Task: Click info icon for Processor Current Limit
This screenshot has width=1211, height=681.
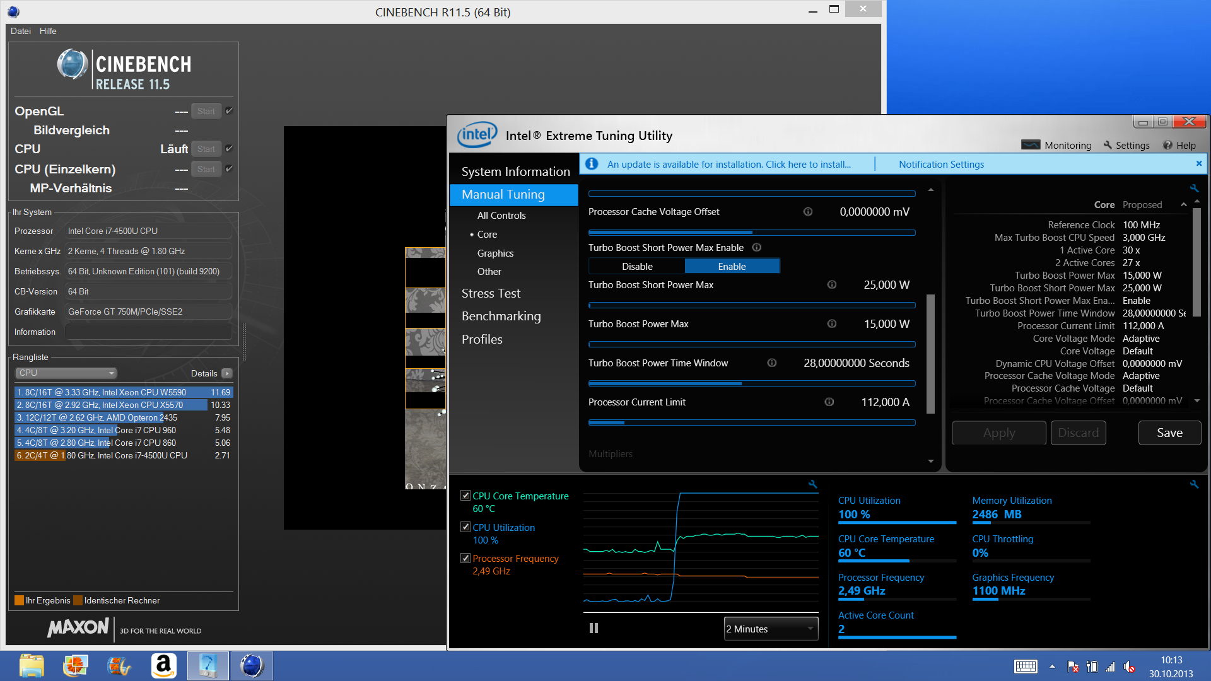Action: [x=829, y=402]
